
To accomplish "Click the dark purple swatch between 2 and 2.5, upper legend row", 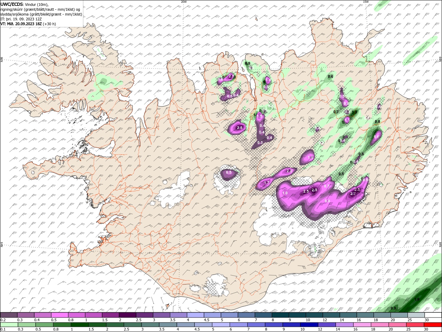I will click(127, 315).
